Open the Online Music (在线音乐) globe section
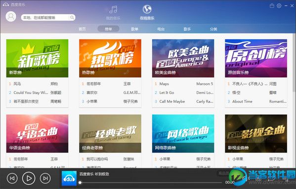296x189 pixels. 147,12
